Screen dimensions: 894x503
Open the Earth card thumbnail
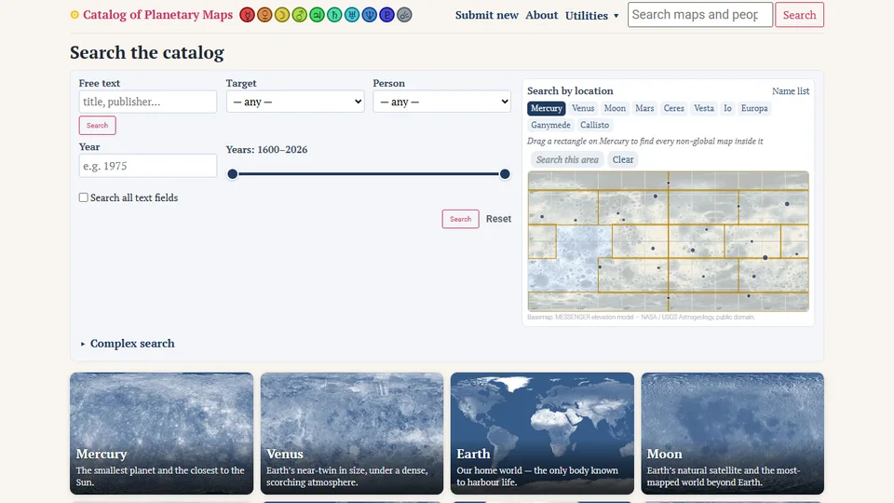click(542, 433)
